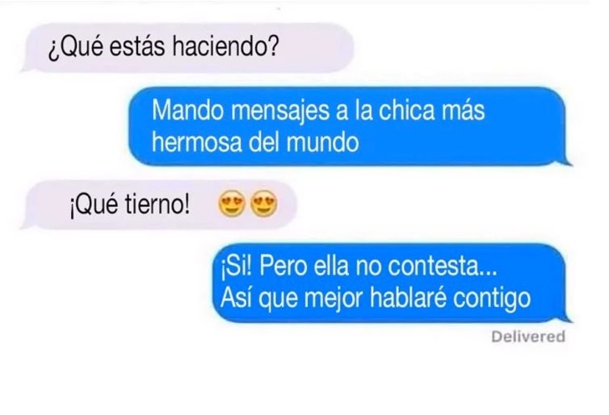Select the "Mando mensajes a la chica" bubble
The width and height of the screenshot is (609, 415).
click(351, 126)
